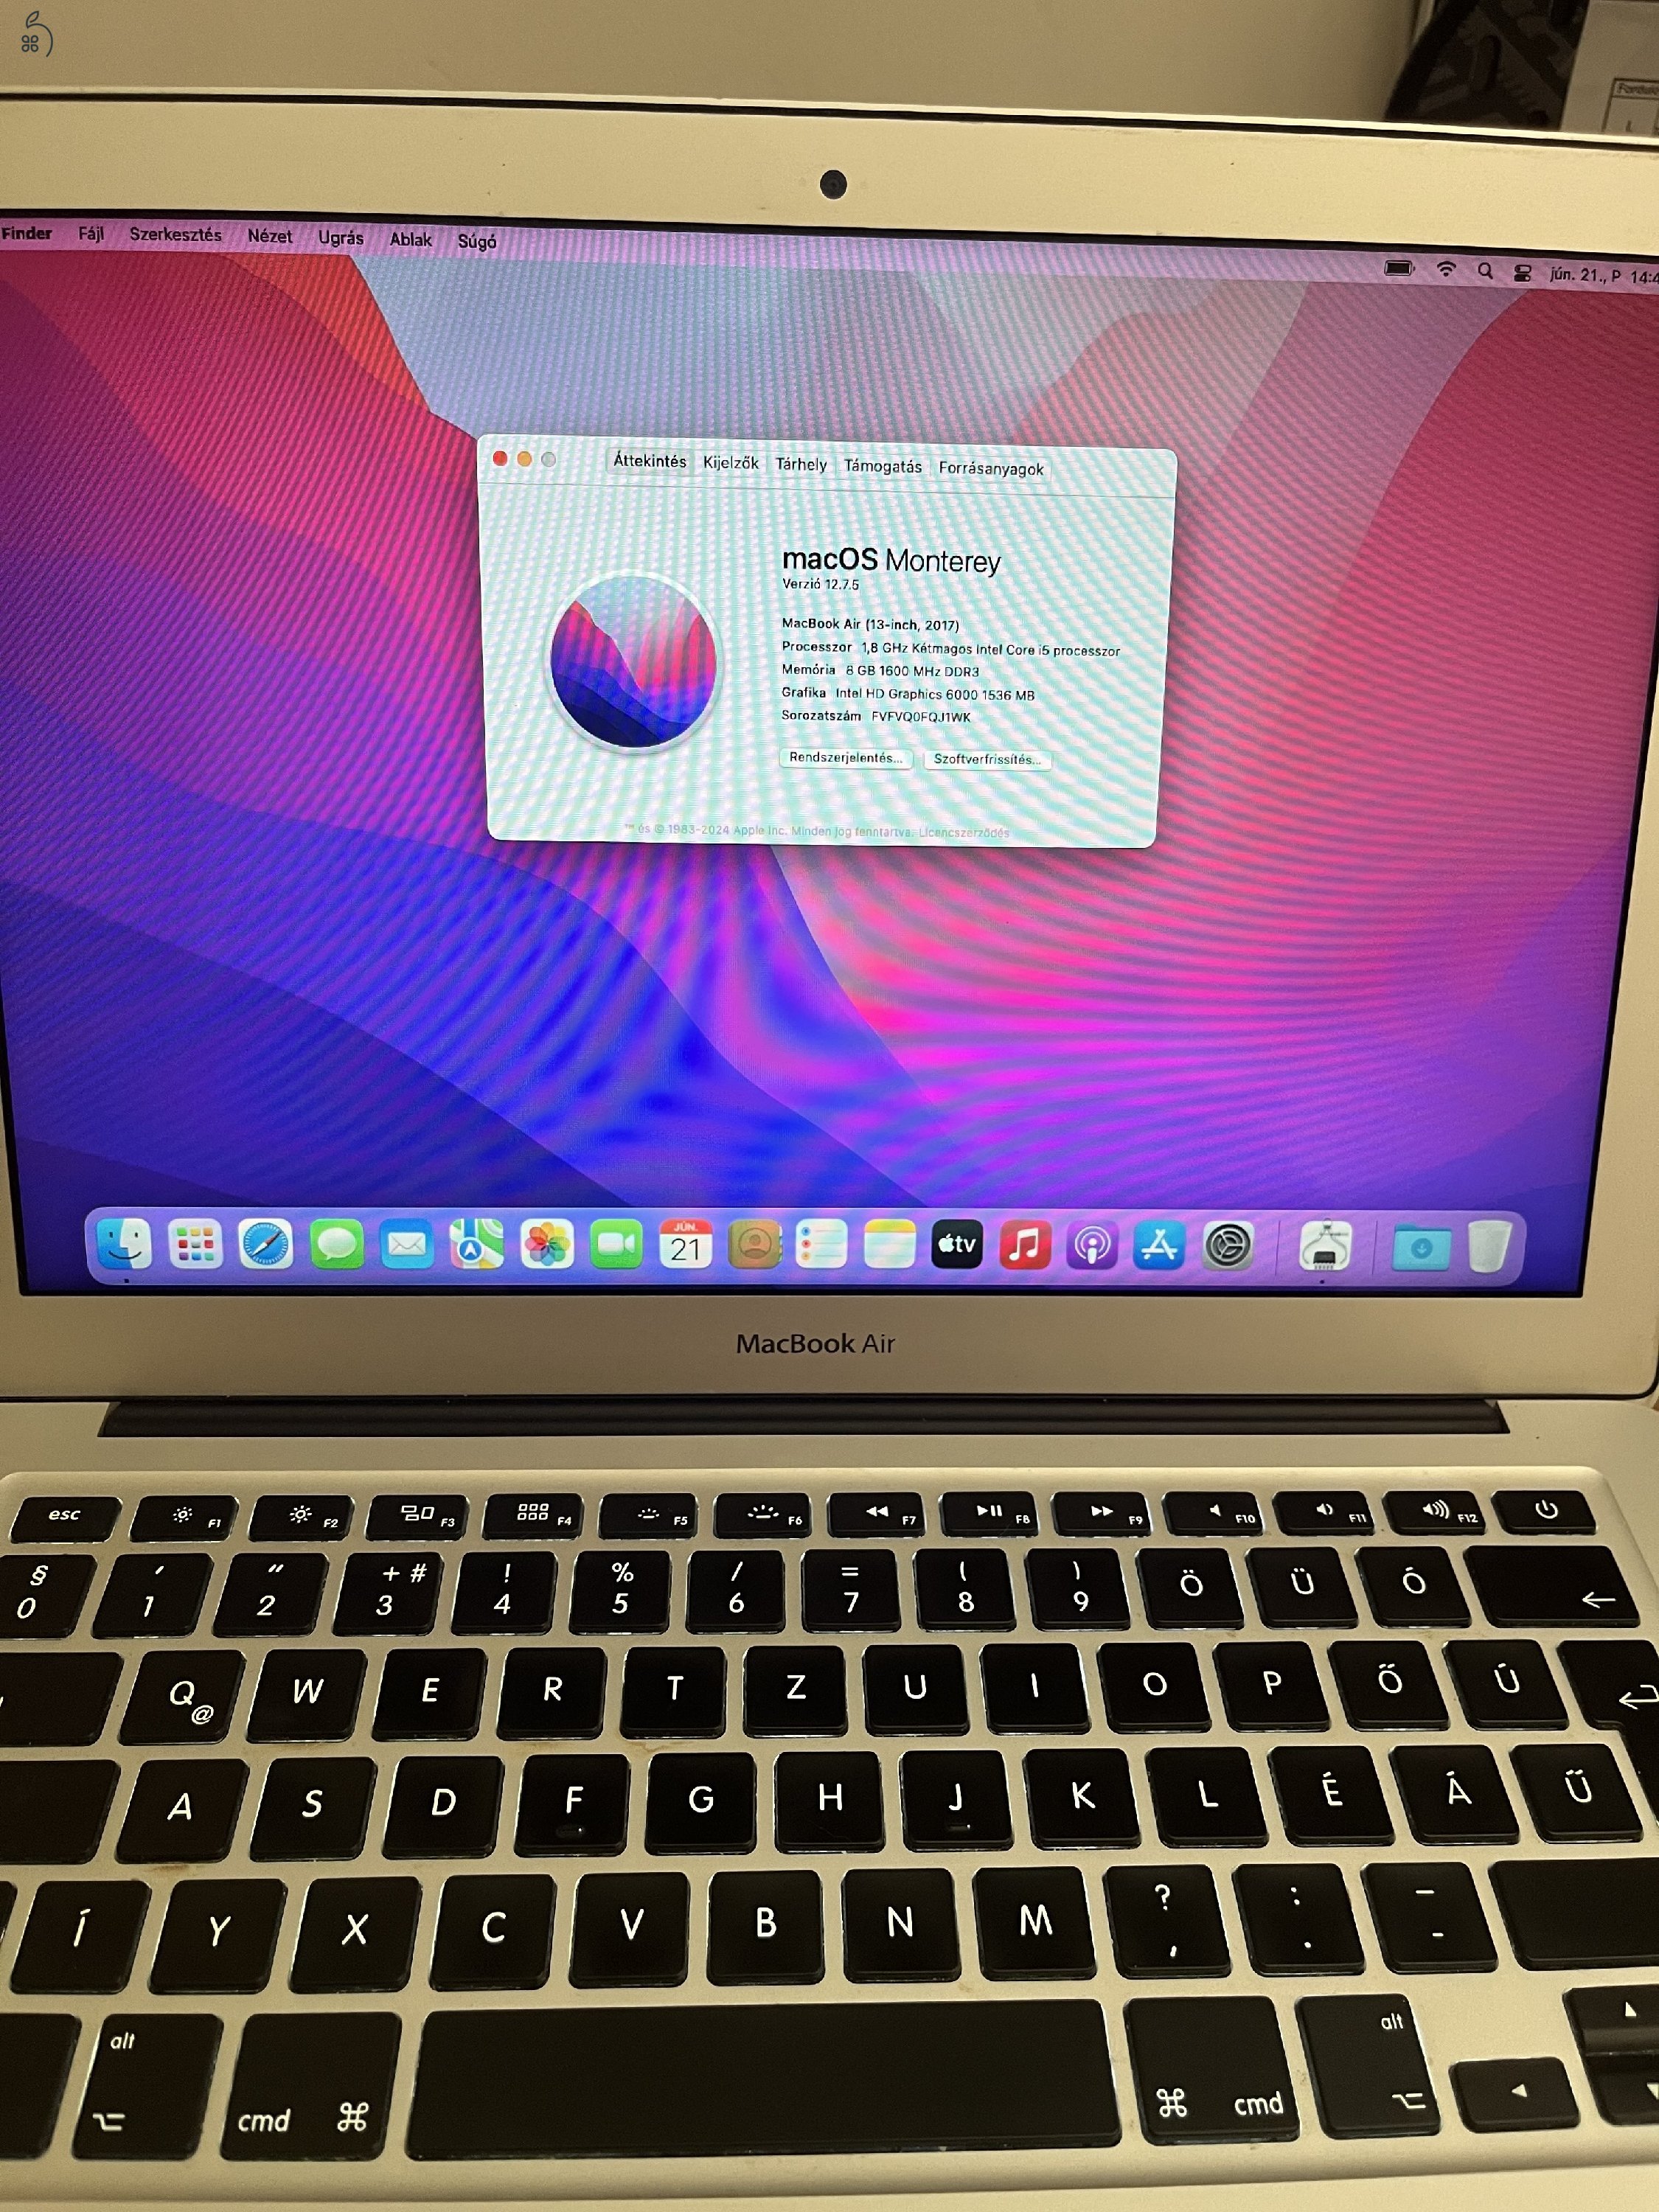The image size is (1659, 2212).
Task: Open Reminders in the Dock
Action: pyautogui.click(x=821, y=1244)
